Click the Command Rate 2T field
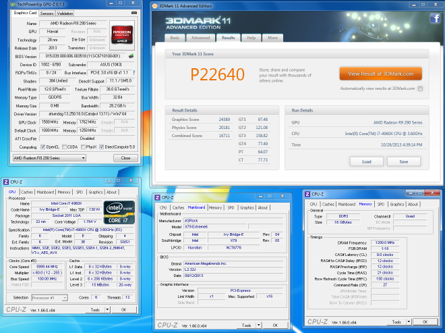The width and height of the screenshot is (445, 333). click(x=385, y=284)
